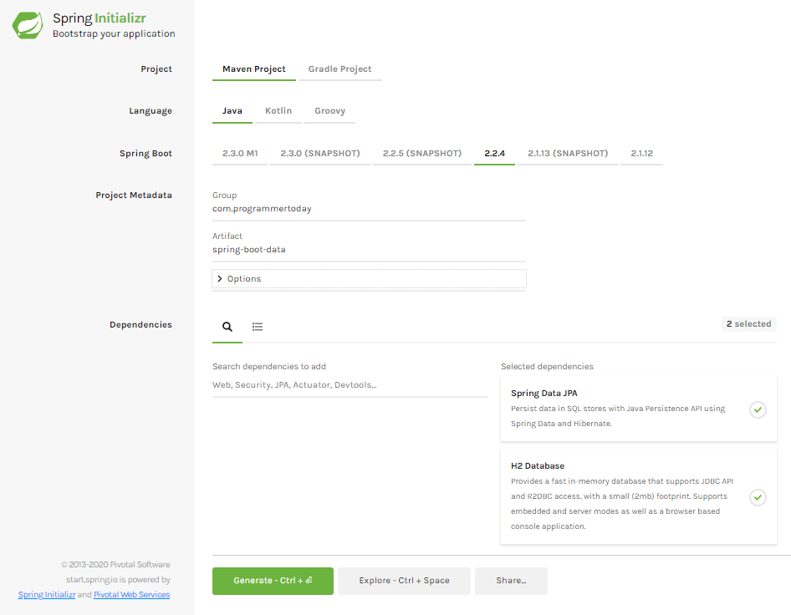Open the dependency search tab icon

pos(227,327)
